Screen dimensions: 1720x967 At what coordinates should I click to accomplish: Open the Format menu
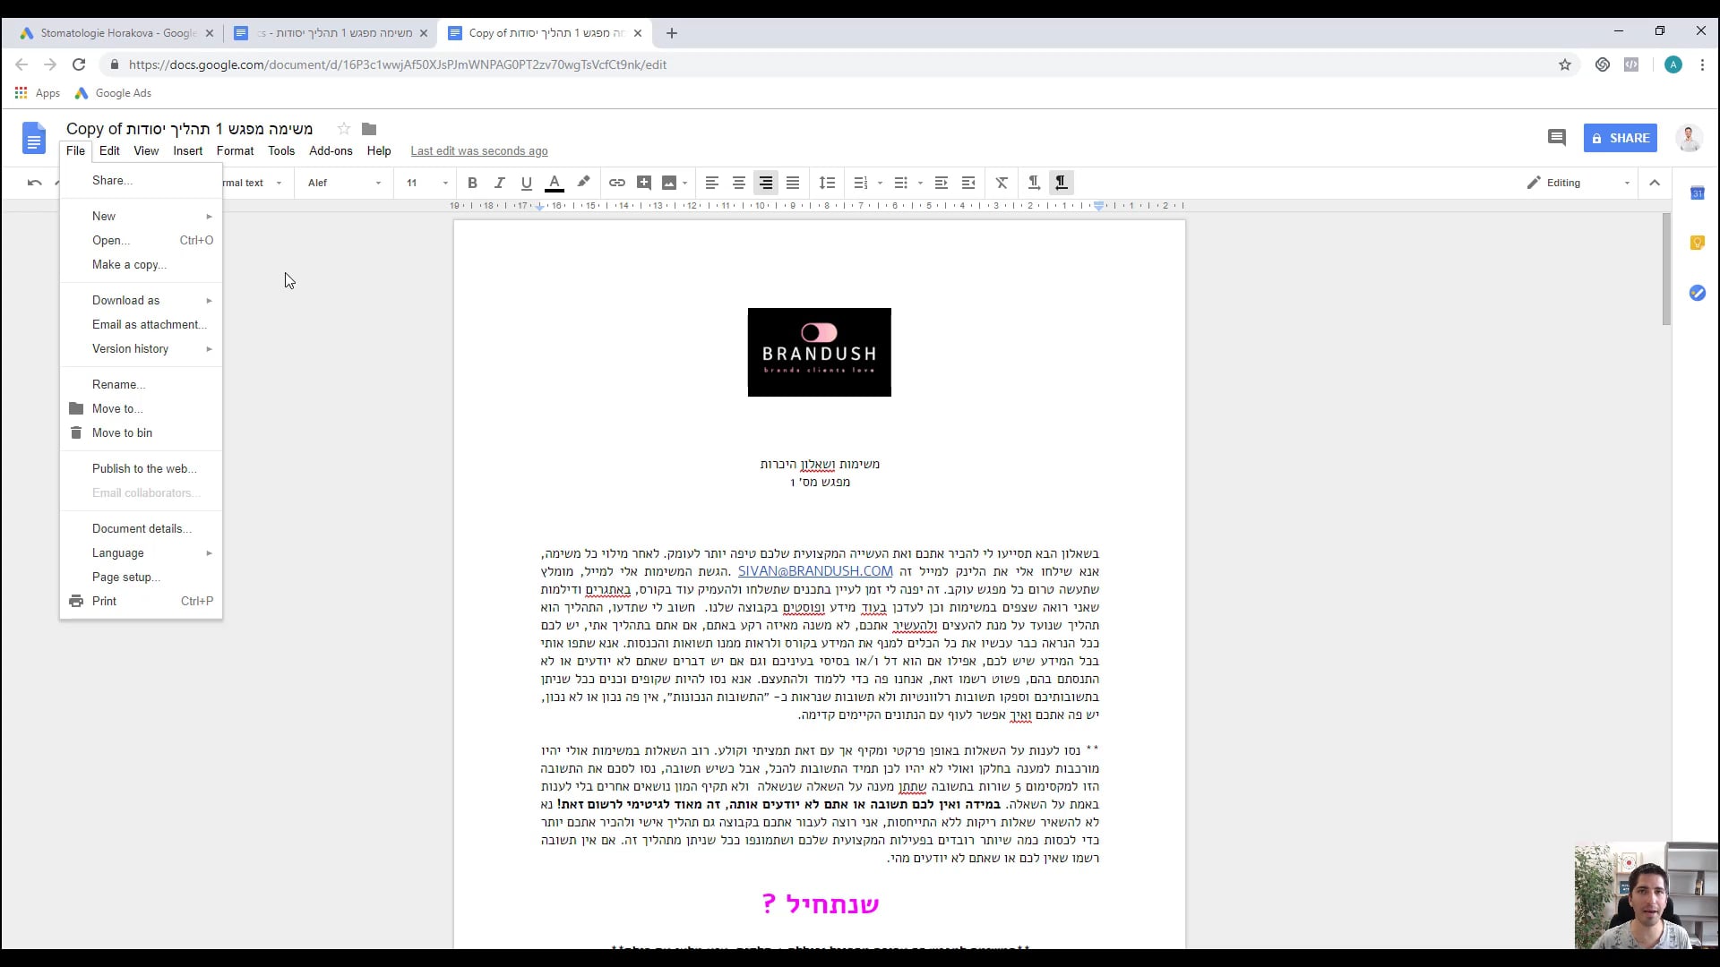click(235, 150)
